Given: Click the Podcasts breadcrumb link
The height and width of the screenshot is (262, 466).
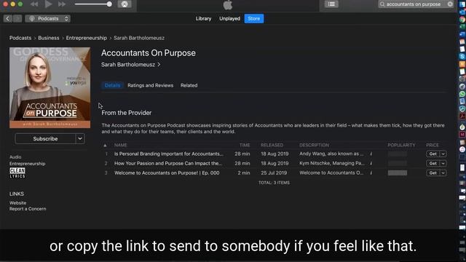Looking at the screenshot, I should (x=20, y=38).
